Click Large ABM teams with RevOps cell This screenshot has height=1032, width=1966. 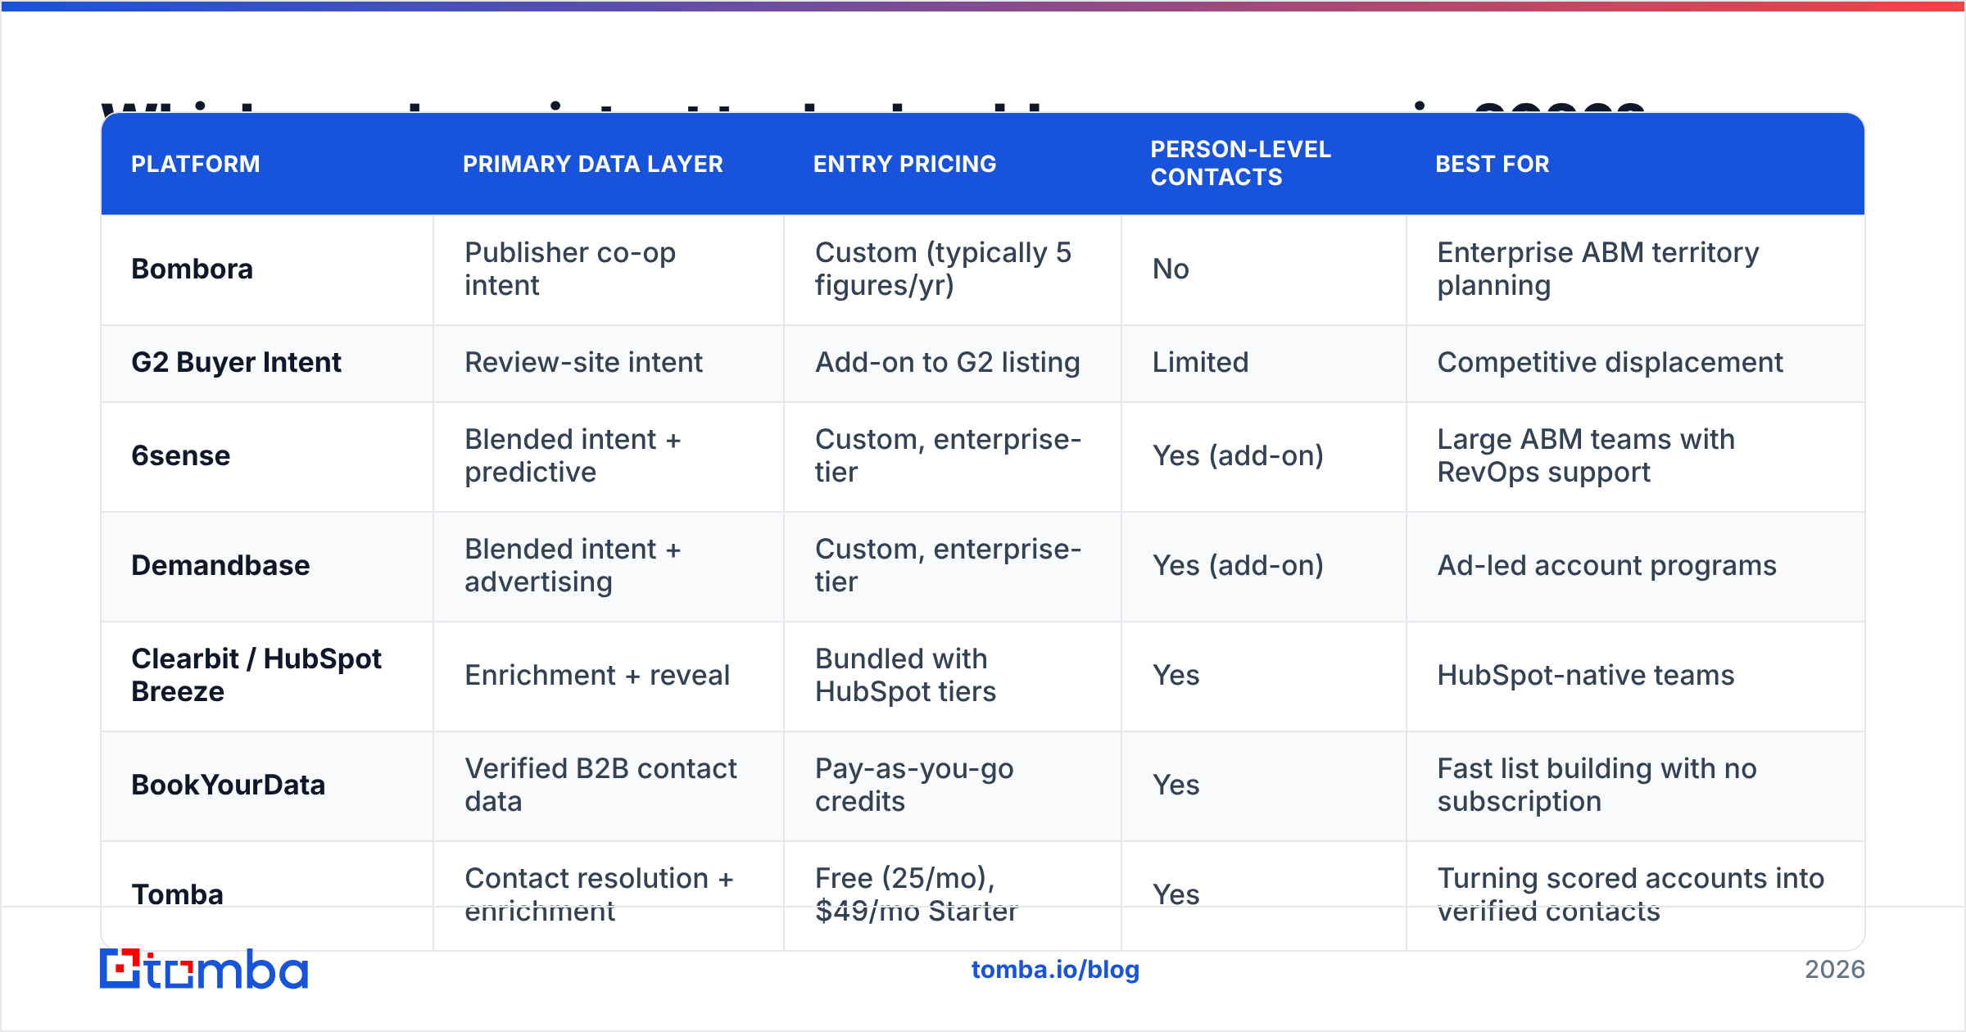[1636, 456]
